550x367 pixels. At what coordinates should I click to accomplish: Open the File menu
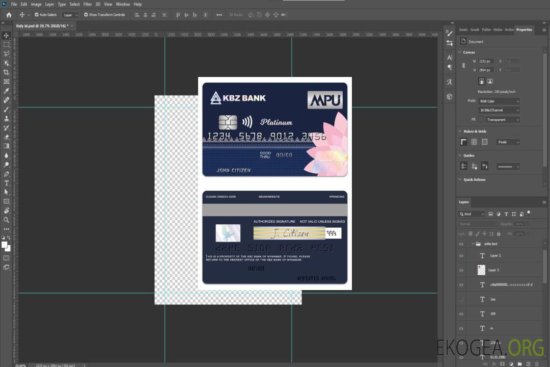click(x=14, y=4)
